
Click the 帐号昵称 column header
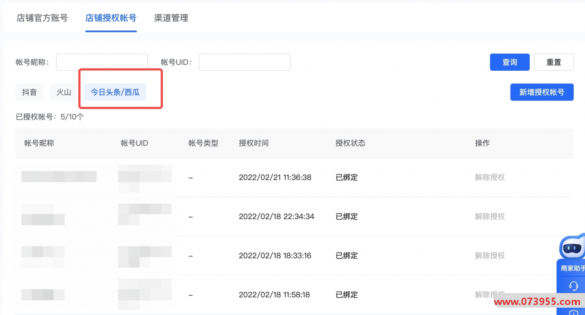coord(39,143)
